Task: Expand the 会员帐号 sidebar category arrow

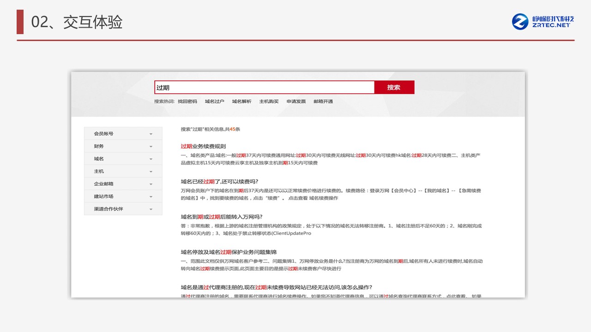Action: coord(151,134)
